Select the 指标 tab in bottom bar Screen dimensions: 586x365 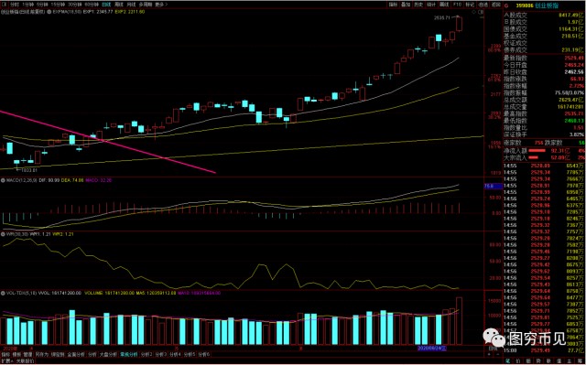pyautogui.click(x=5, y=355)
